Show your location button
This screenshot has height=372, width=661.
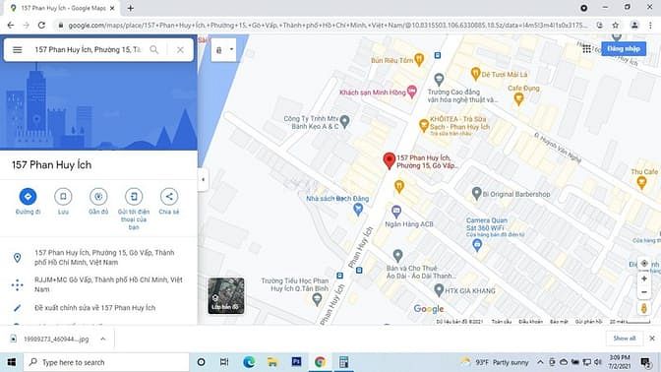[644, 264]
